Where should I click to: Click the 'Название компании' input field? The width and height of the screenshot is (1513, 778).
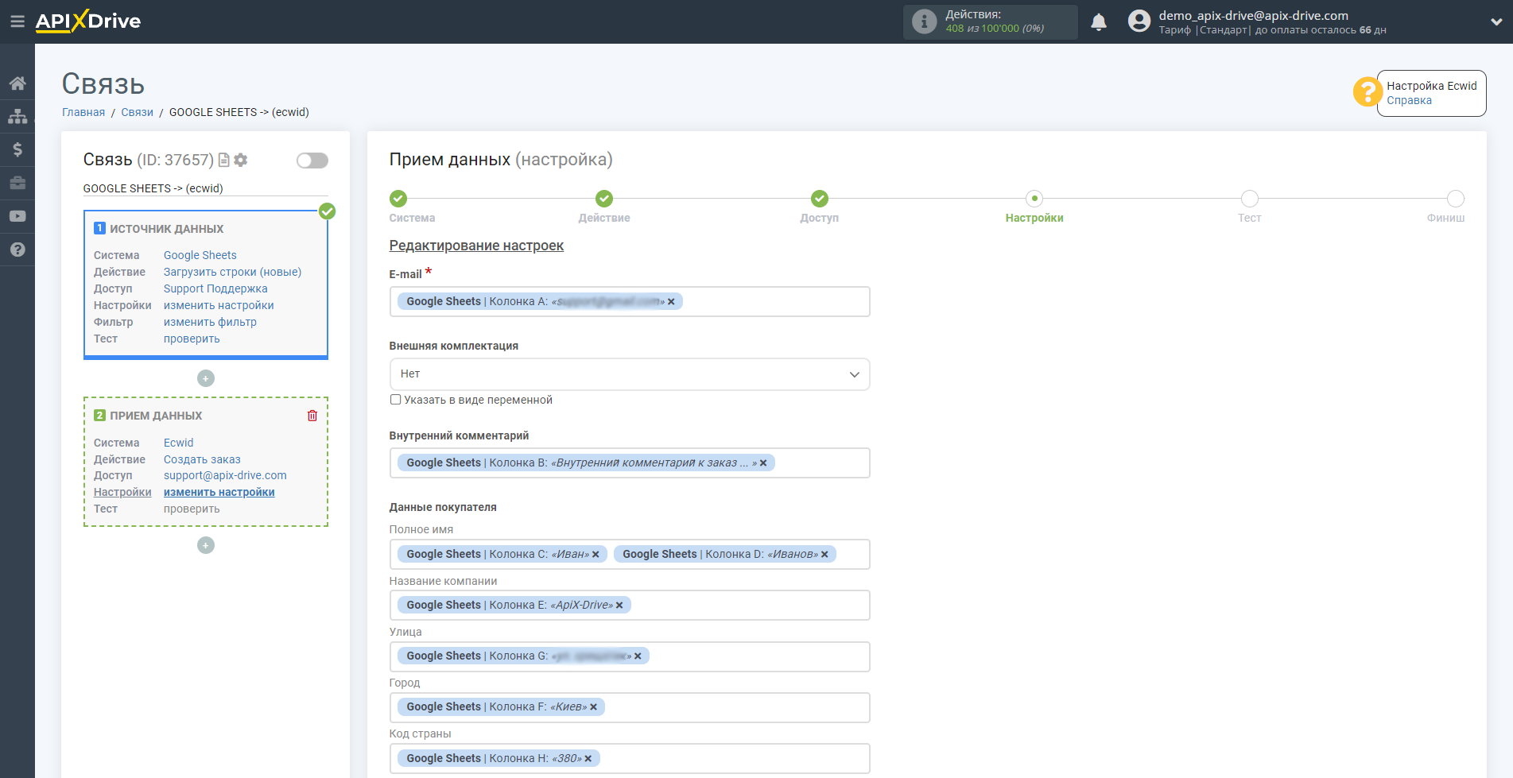[630, 606]
